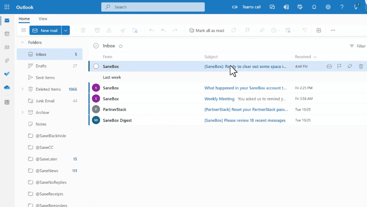Image resolution: width=367 pixels, height=207 pixels.
Task: Open the Categorize dropdown arrow
Action: pyautogui.click(x=239, y=31)
